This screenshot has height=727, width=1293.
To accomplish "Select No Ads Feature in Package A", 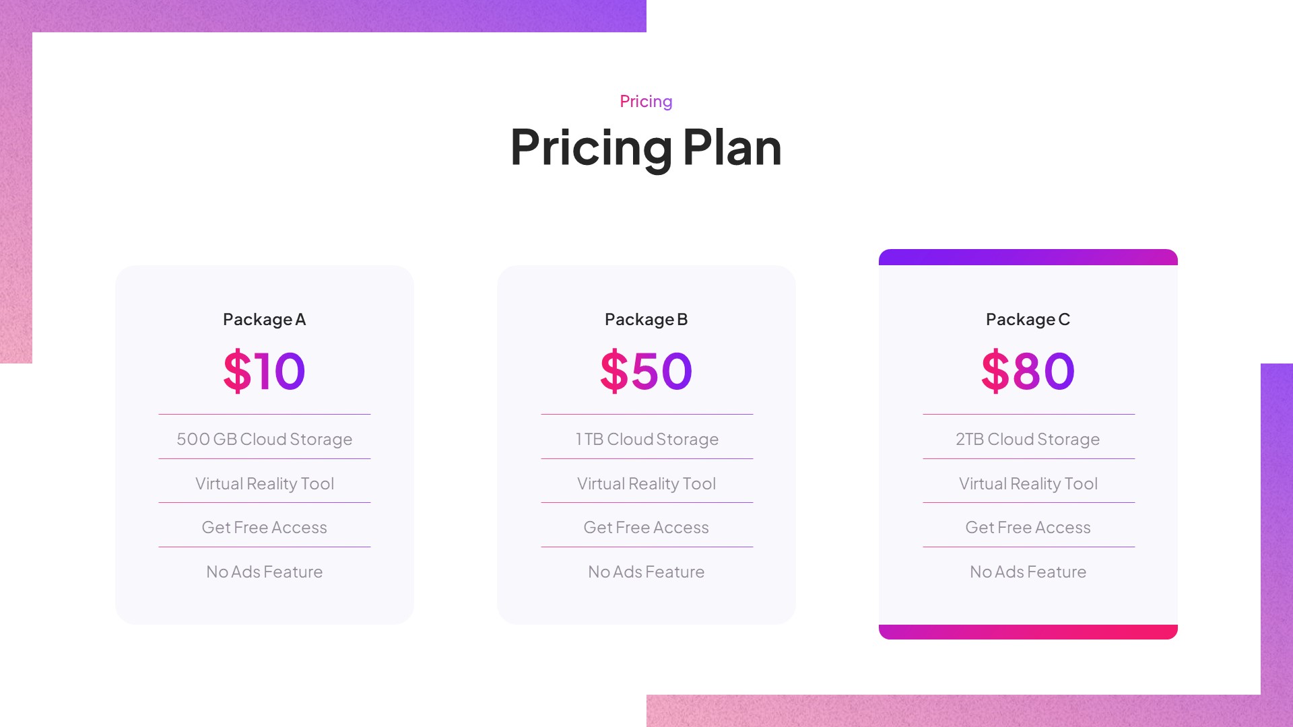I will (264, 572).
